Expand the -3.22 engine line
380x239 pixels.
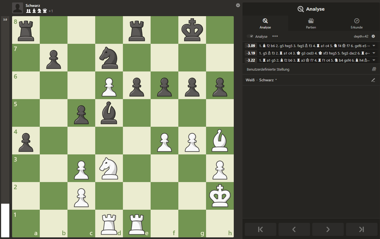point(374,60)
